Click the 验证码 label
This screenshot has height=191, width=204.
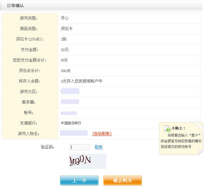(47, 147)
